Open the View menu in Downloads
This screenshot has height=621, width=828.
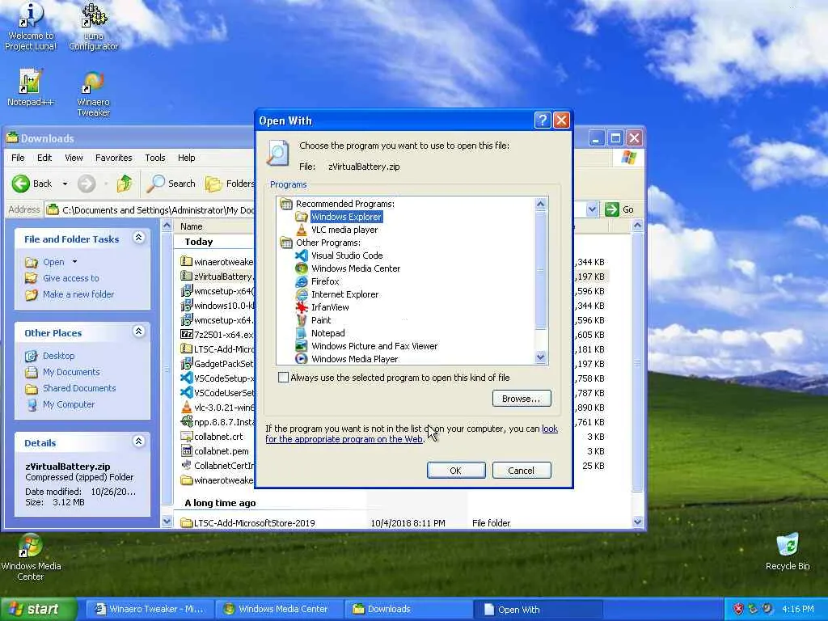[x=74, y=158]
